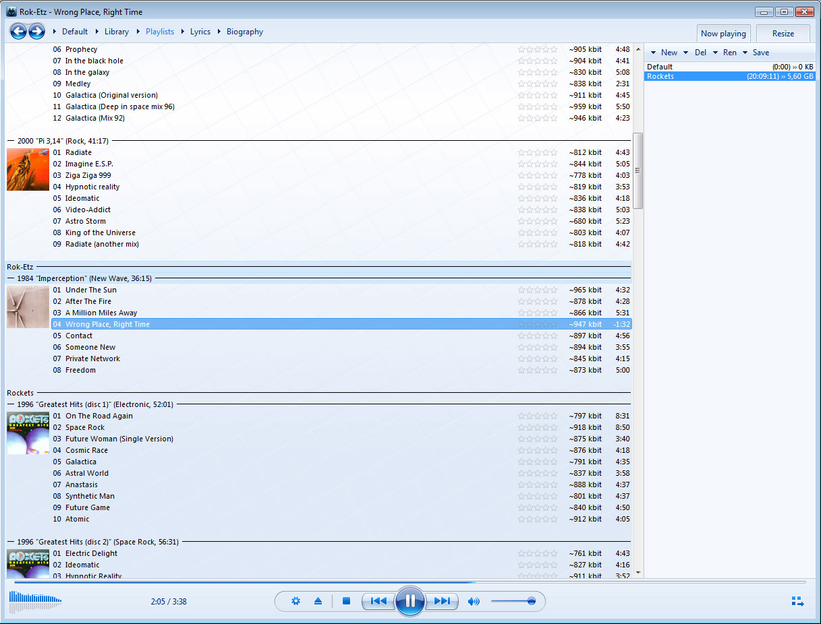Image resolution: width=821 pixels, height=624 pixels.
Task: Skip to the next track
Action: [x=442, y=601]
